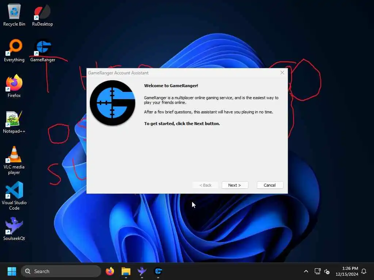Launch the RuDesktop shortcut
374x280 pixels.
coord(42,15)
